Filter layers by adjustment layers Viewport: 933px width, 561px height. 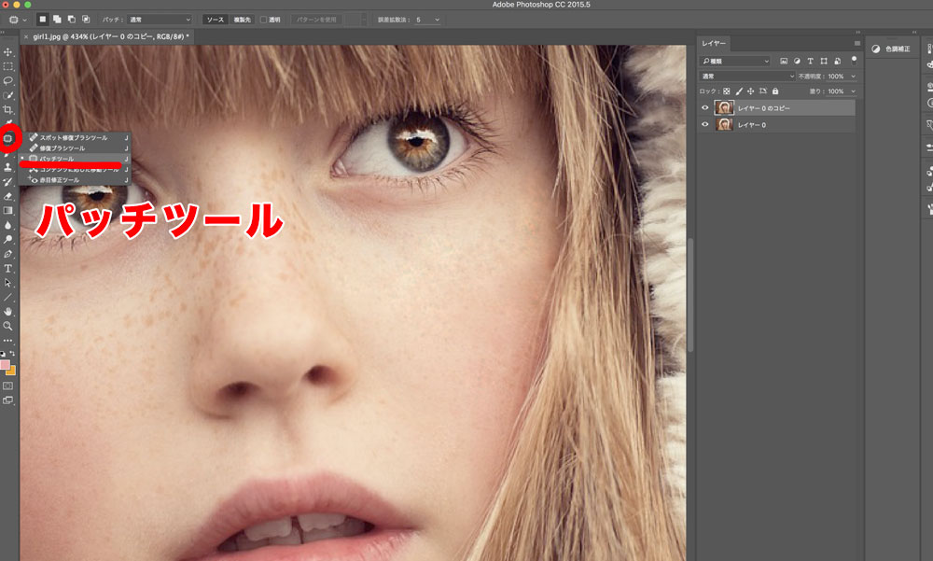(798, 61)
